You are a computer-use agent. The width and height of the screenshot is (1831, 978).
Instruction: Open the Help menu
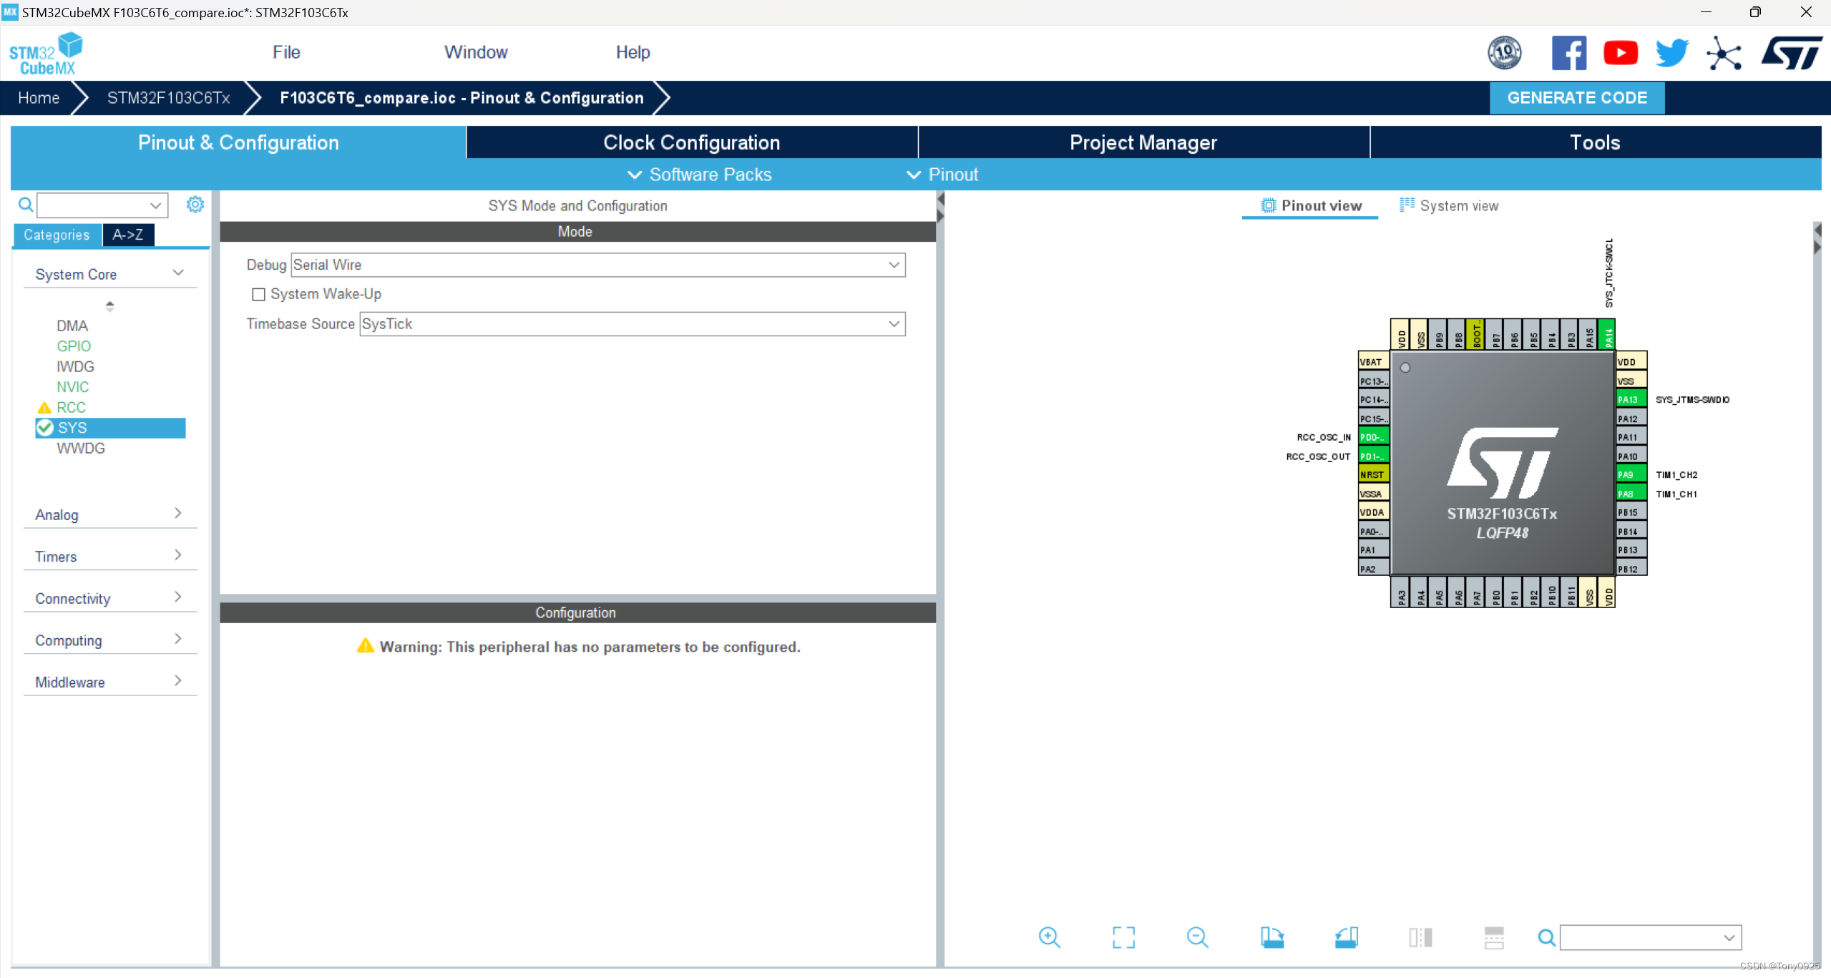coord(633,52)
